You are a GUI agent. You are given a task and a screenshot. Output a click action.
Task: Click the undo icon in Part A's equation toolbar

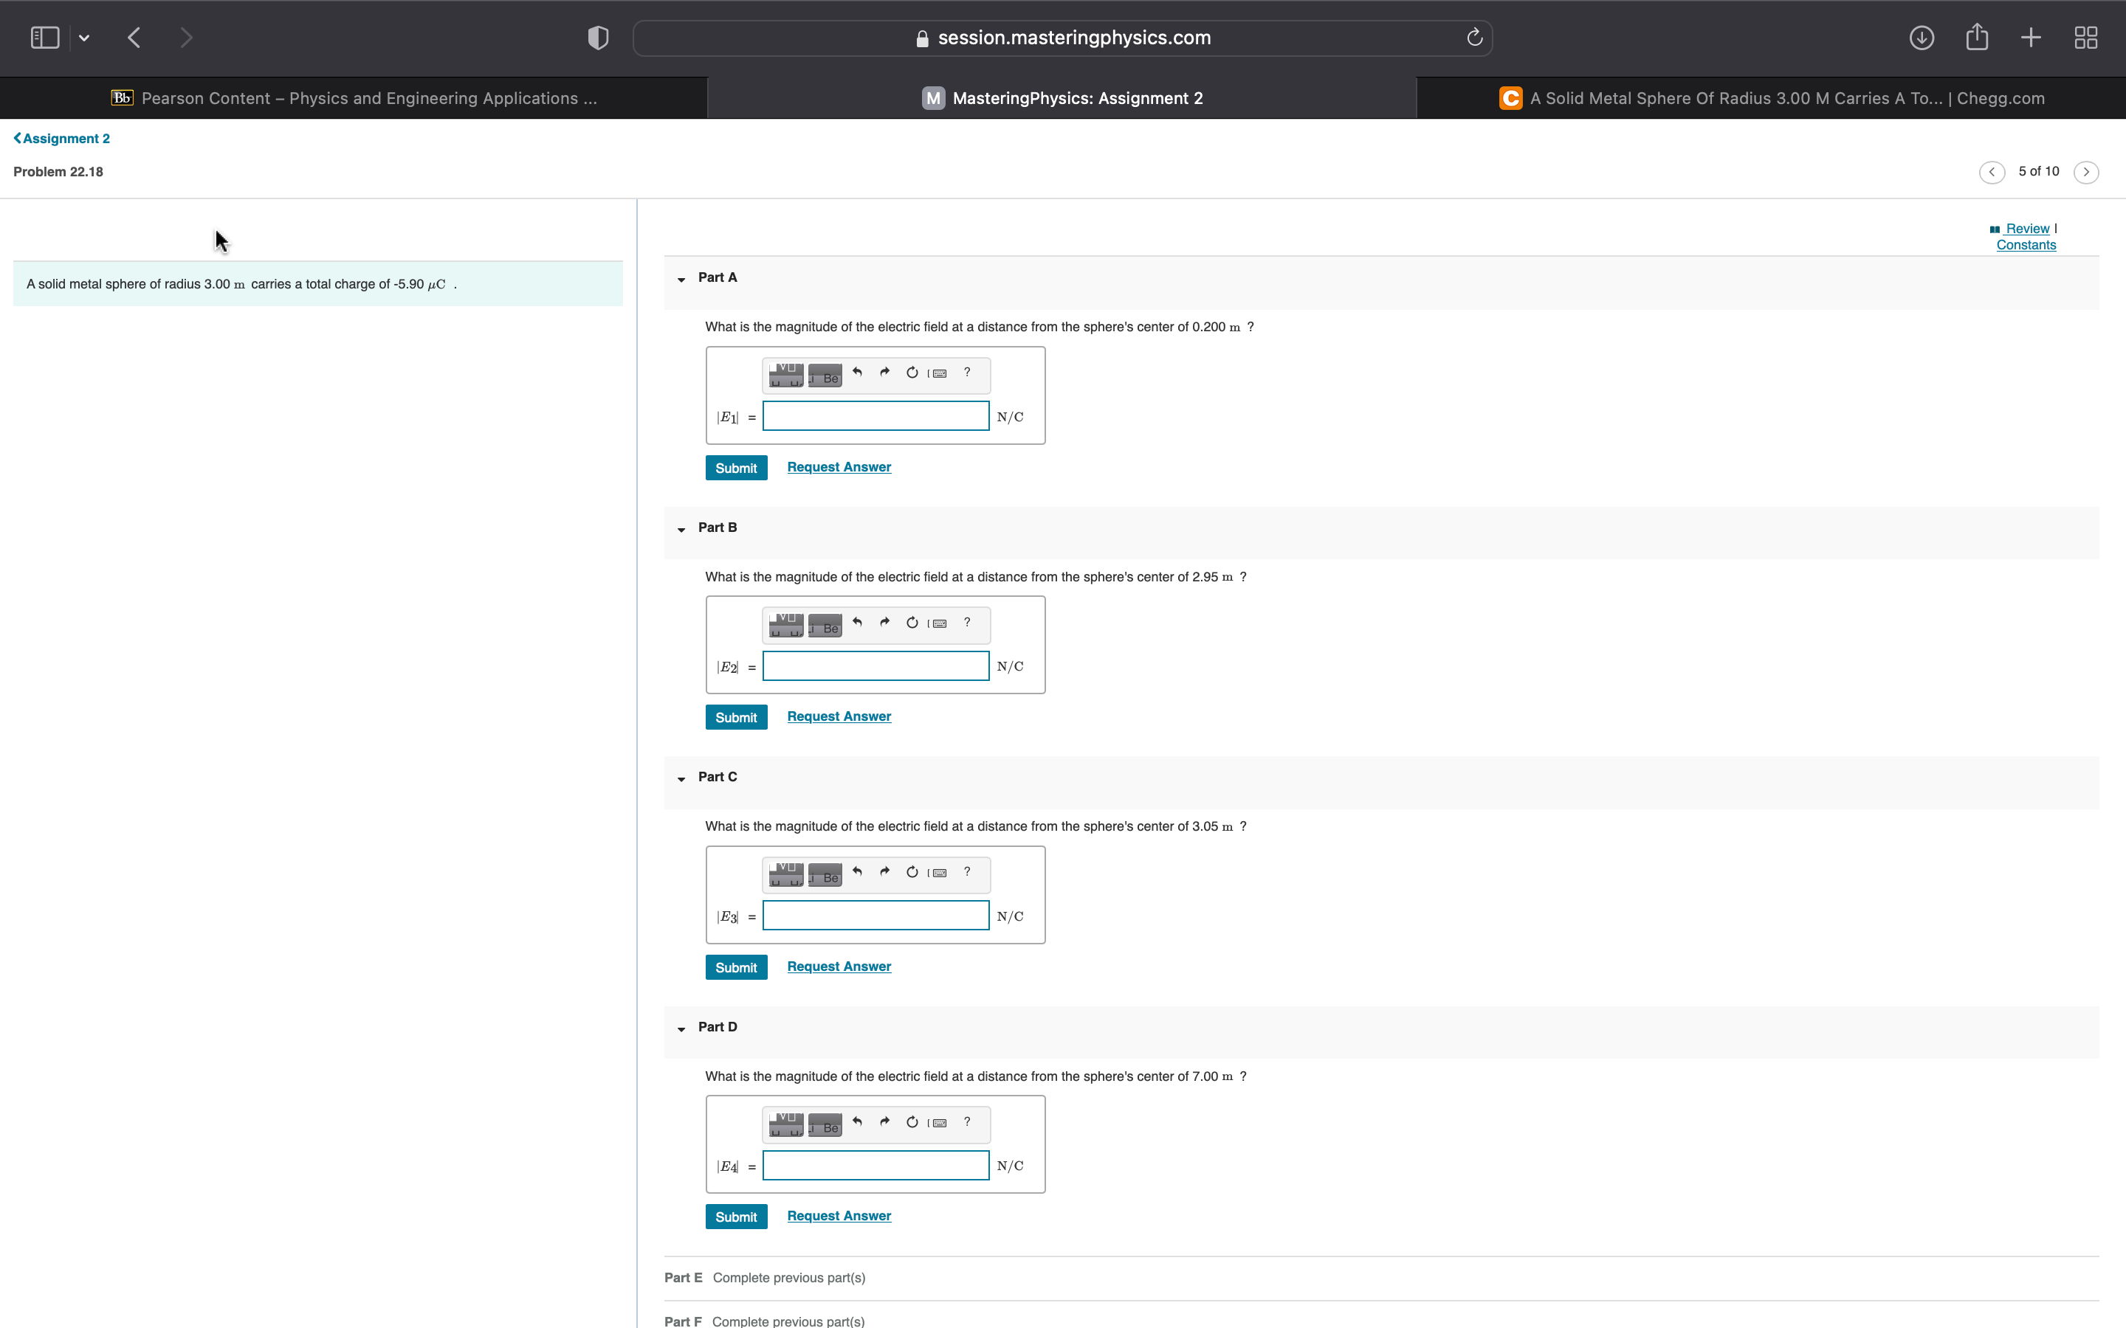pos(859,373)
